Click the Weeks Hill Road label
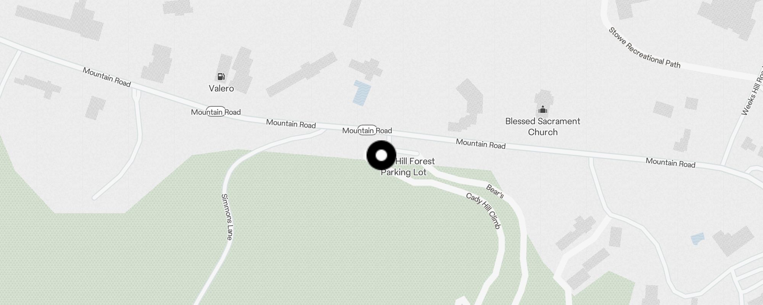The height and width of the screenshot is (305, 763). [753, 92]
